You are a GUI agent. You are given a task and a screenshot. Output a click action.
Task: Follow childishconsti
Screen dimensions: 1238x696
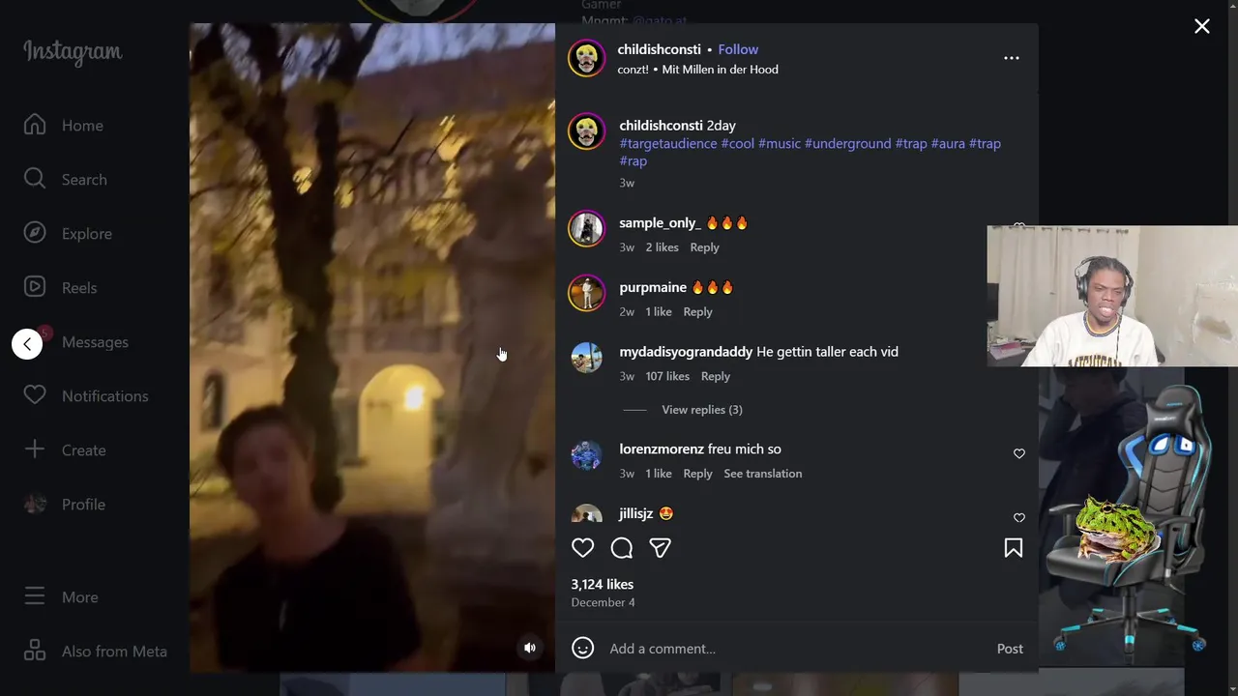738,49
